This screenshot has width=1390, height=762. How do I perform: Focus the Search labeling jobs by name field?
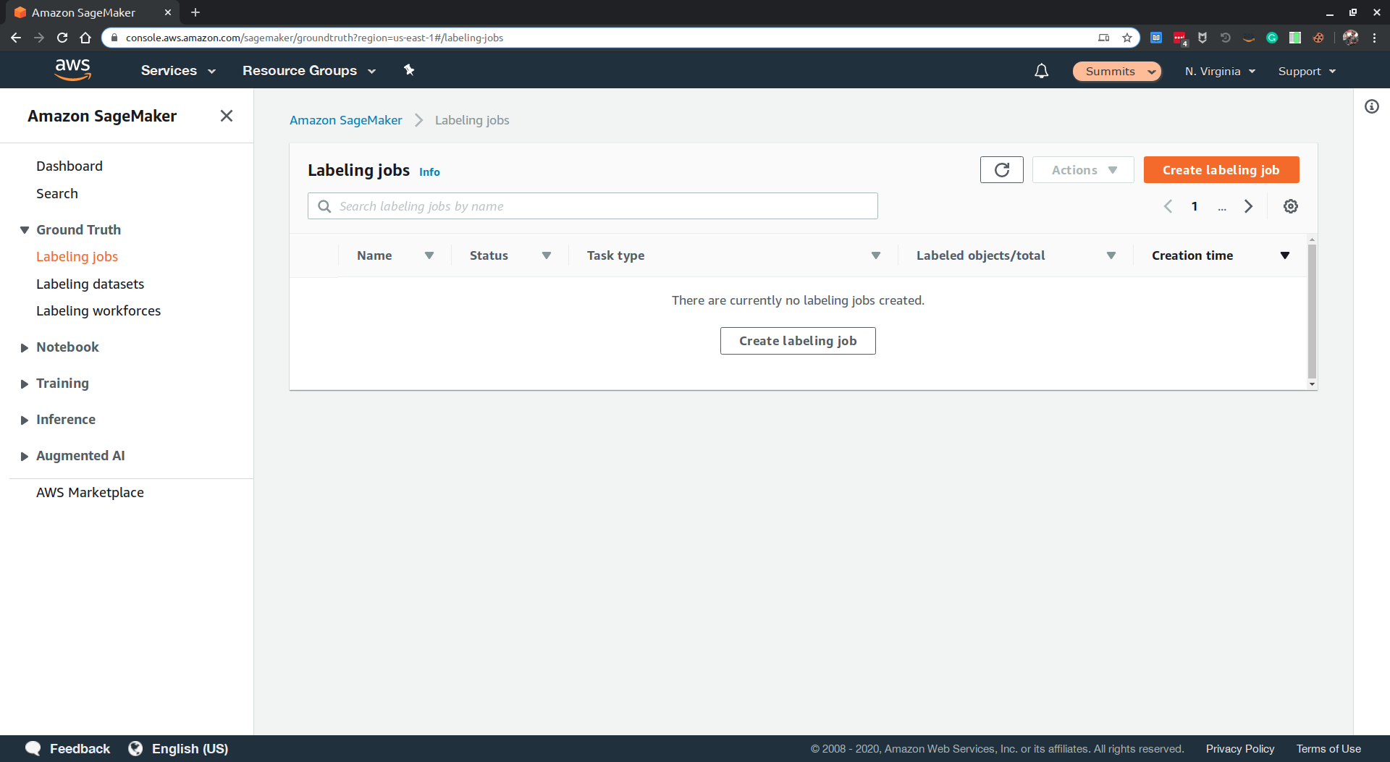pos(592,206)
